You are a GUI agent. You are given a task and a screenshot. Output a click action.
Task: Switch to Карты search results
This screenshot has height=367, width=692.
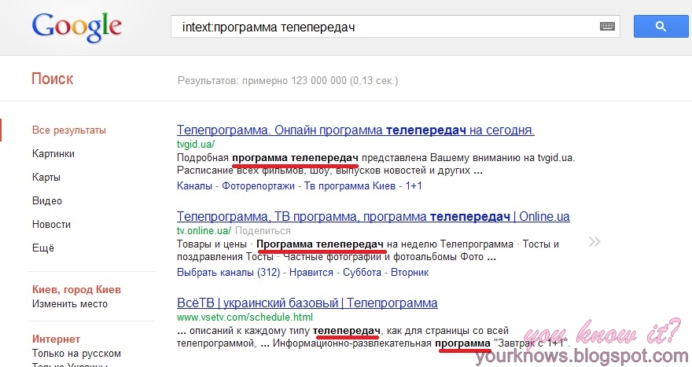(x=46, y=178)
